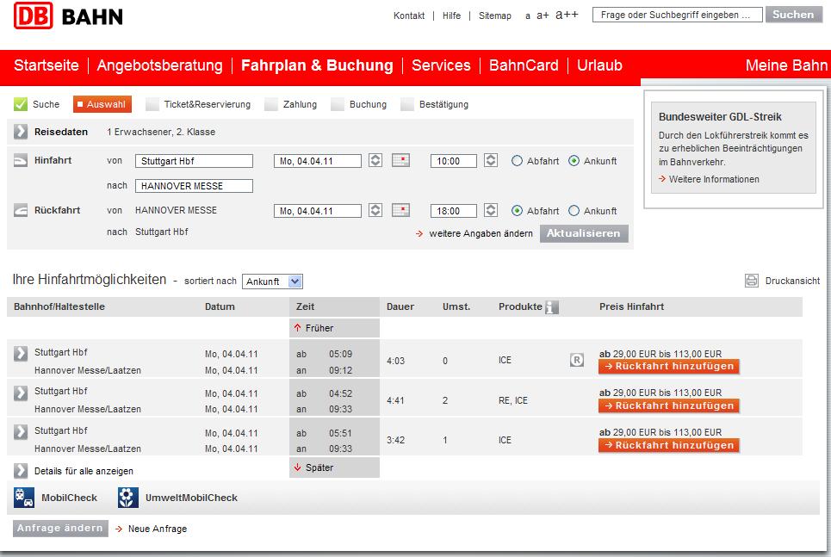Expand details of the 05:51 connection
Image resolution: width=831 pixels, height=557 pixels.
tap(21, 431)
